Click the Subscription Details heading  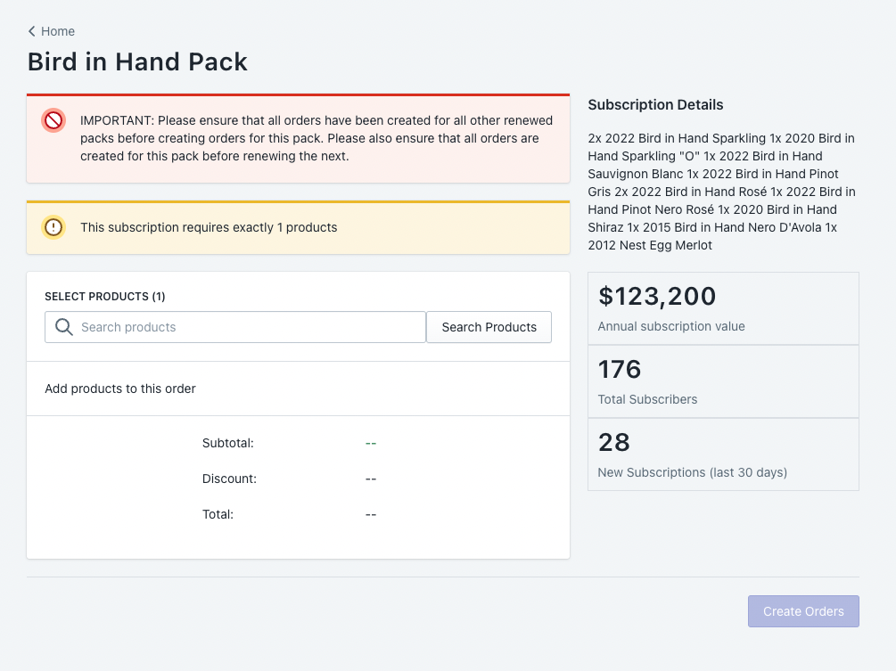coord(655,104)
